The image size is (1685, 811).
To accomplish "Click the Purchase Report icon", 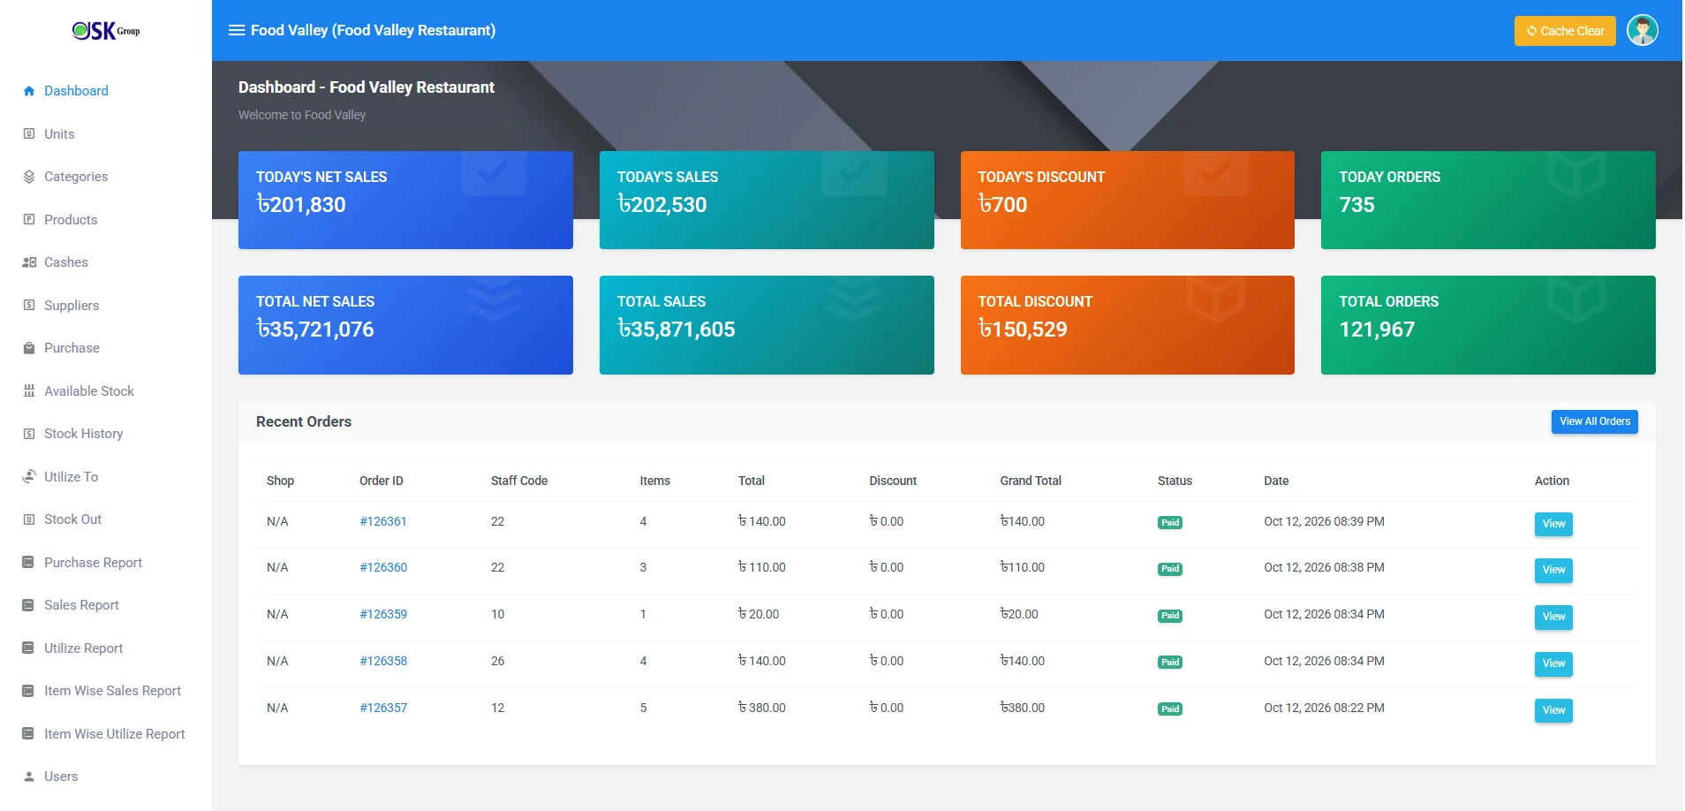I will pos(29,562).
